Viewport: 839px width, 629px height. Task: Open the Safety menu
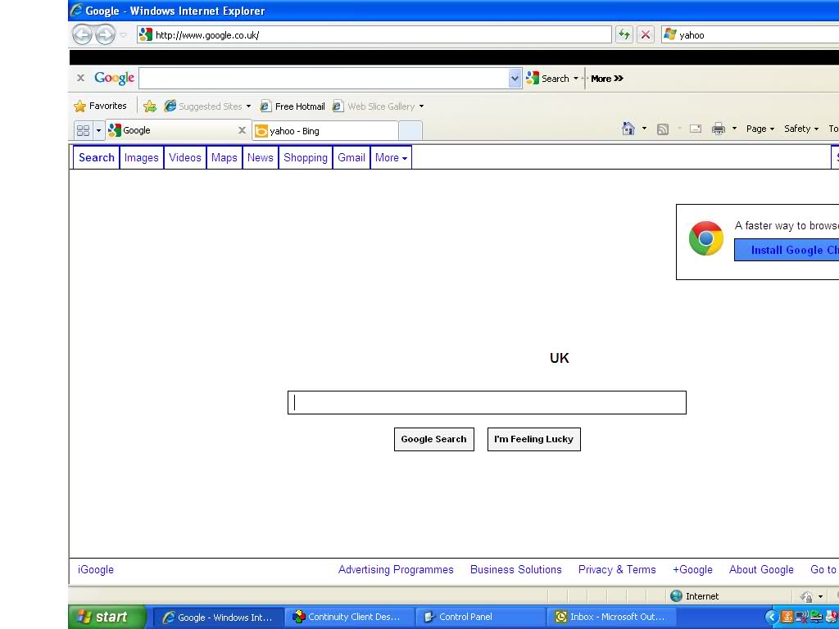(801, 129)
